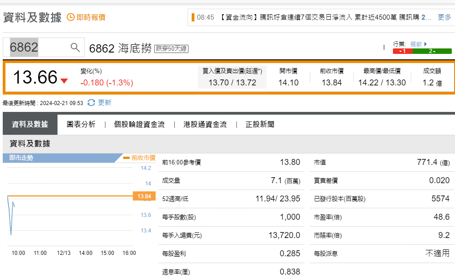Click the 每手入場費 value 13,720.0
This screenshot has width=455, height=280.
click(x=284, y=235)
